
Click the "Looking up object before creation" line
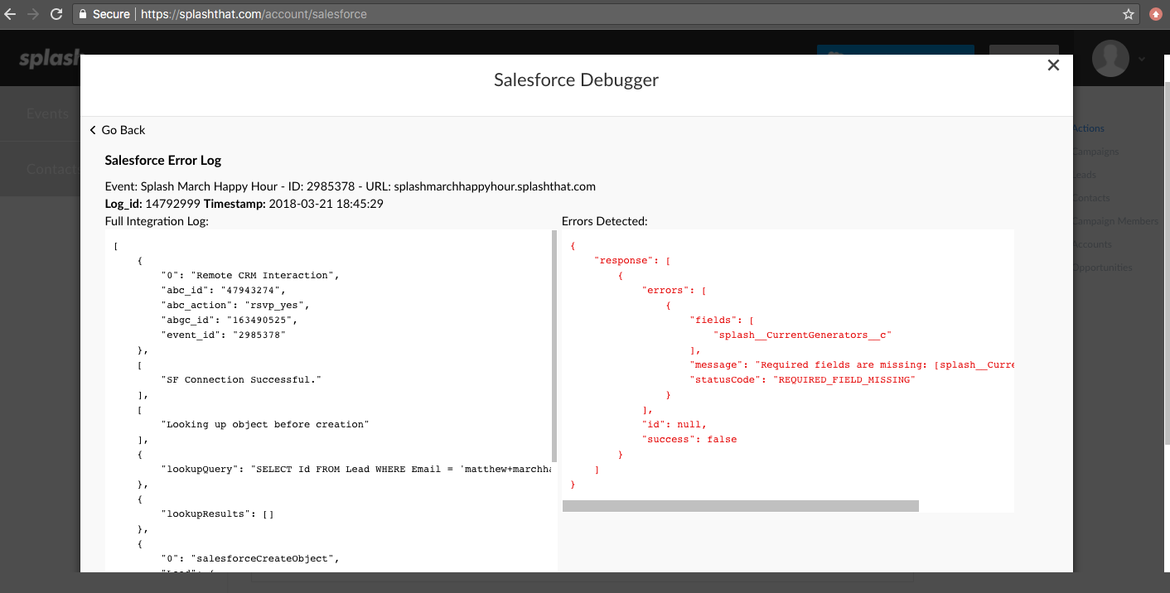265,424
